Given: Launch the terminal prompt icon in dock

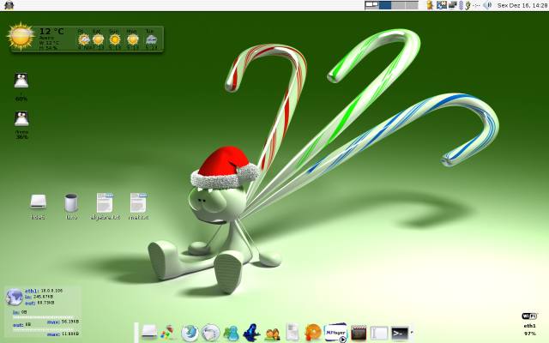Looking at the screenshot, I should (x=400, y=333).
